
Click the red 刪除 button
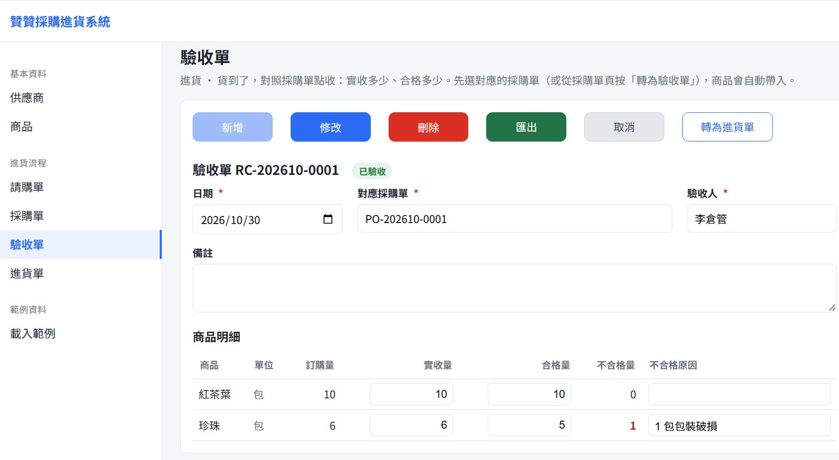pyautogui.click(x=428, y=127)
